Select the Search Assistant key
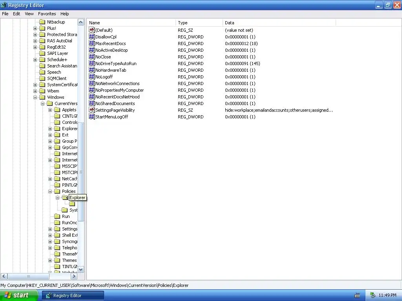 (62, 66)
